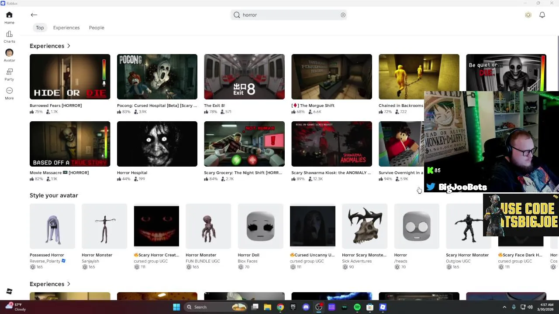Open Movie Massacre [HORROR] thumbnail
The image size is (559, 314).
[70, 144]
